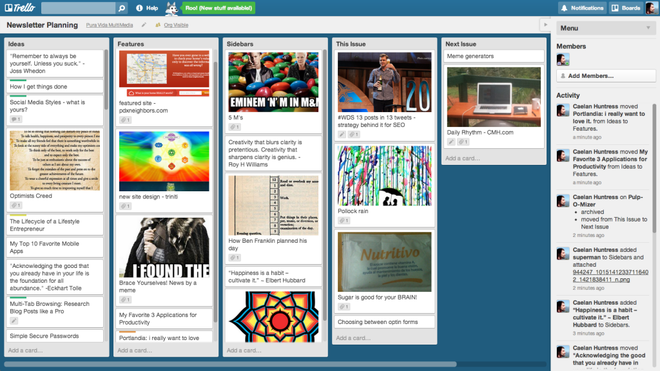Click the header search input field

pyautogui.click(x=78, y=8)
